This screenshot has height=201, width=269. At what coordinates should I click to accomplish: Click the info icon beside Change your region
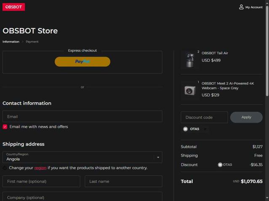(5, 168)
